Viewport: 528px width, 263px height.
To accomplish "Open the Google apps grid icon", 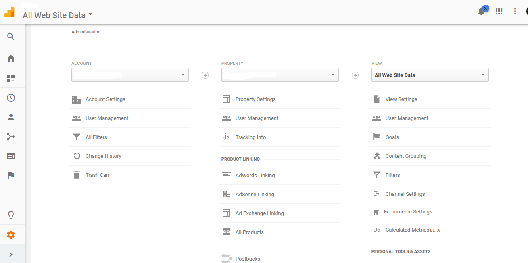I will click(x=499, y=11).
